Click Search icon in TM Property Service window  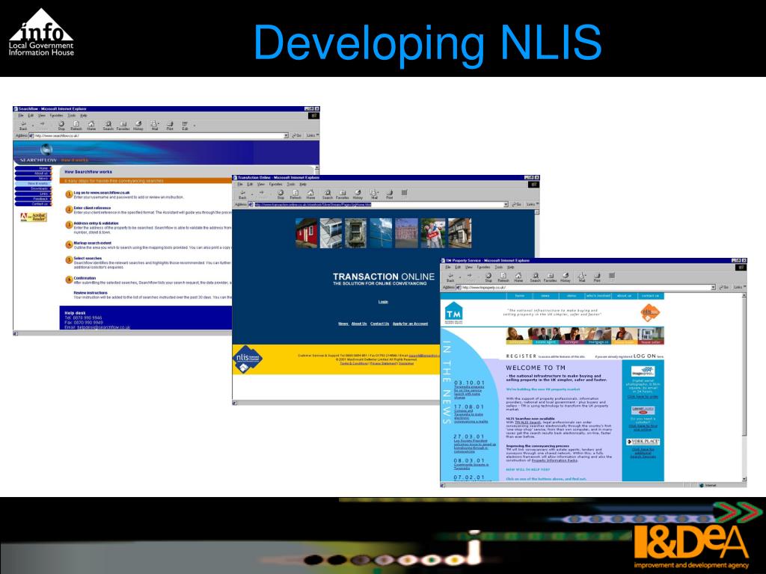[536, 277]
